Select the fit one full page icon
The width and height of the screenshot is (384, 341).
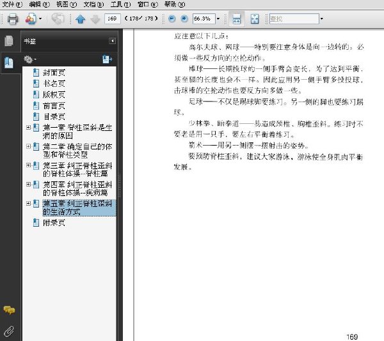coord(255,19)
